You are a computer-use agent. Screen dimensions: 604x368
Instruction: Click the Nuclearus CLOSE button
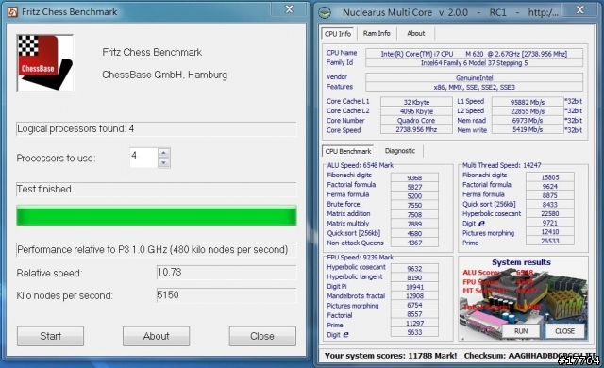point(564,331)
